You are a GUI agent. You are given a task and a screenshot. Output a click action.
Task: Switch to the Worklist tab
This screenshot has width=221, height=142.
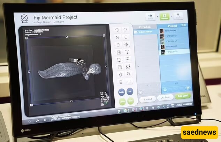coord(151,17)
